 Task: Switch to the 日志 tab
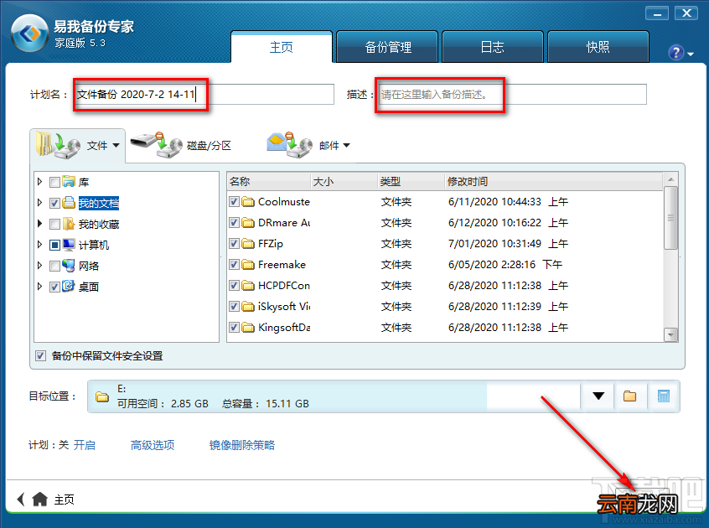[x=493, y=47]
